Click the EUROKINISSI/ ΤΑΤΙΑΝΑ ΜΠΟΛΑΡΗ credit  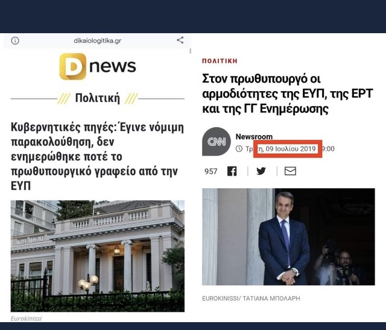pyautogui.click(x=251, y=299)
